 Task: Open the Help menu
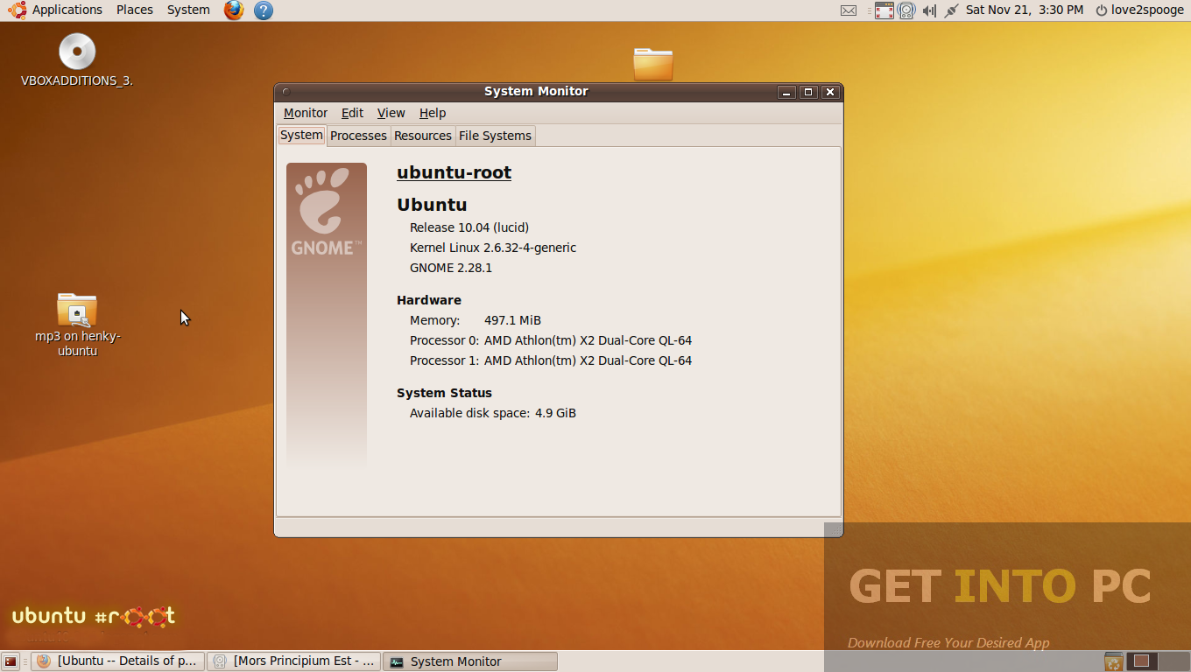click(x=433, y=113)
